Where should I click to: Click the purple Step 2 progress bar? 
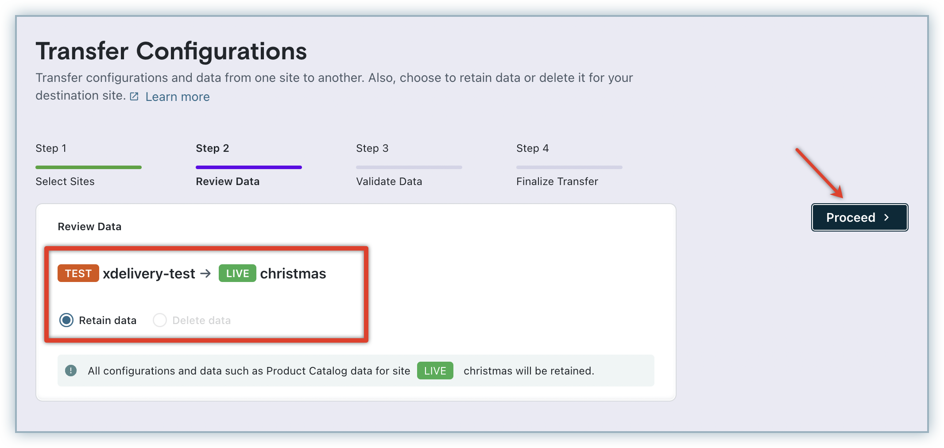[x=249, y=167]
